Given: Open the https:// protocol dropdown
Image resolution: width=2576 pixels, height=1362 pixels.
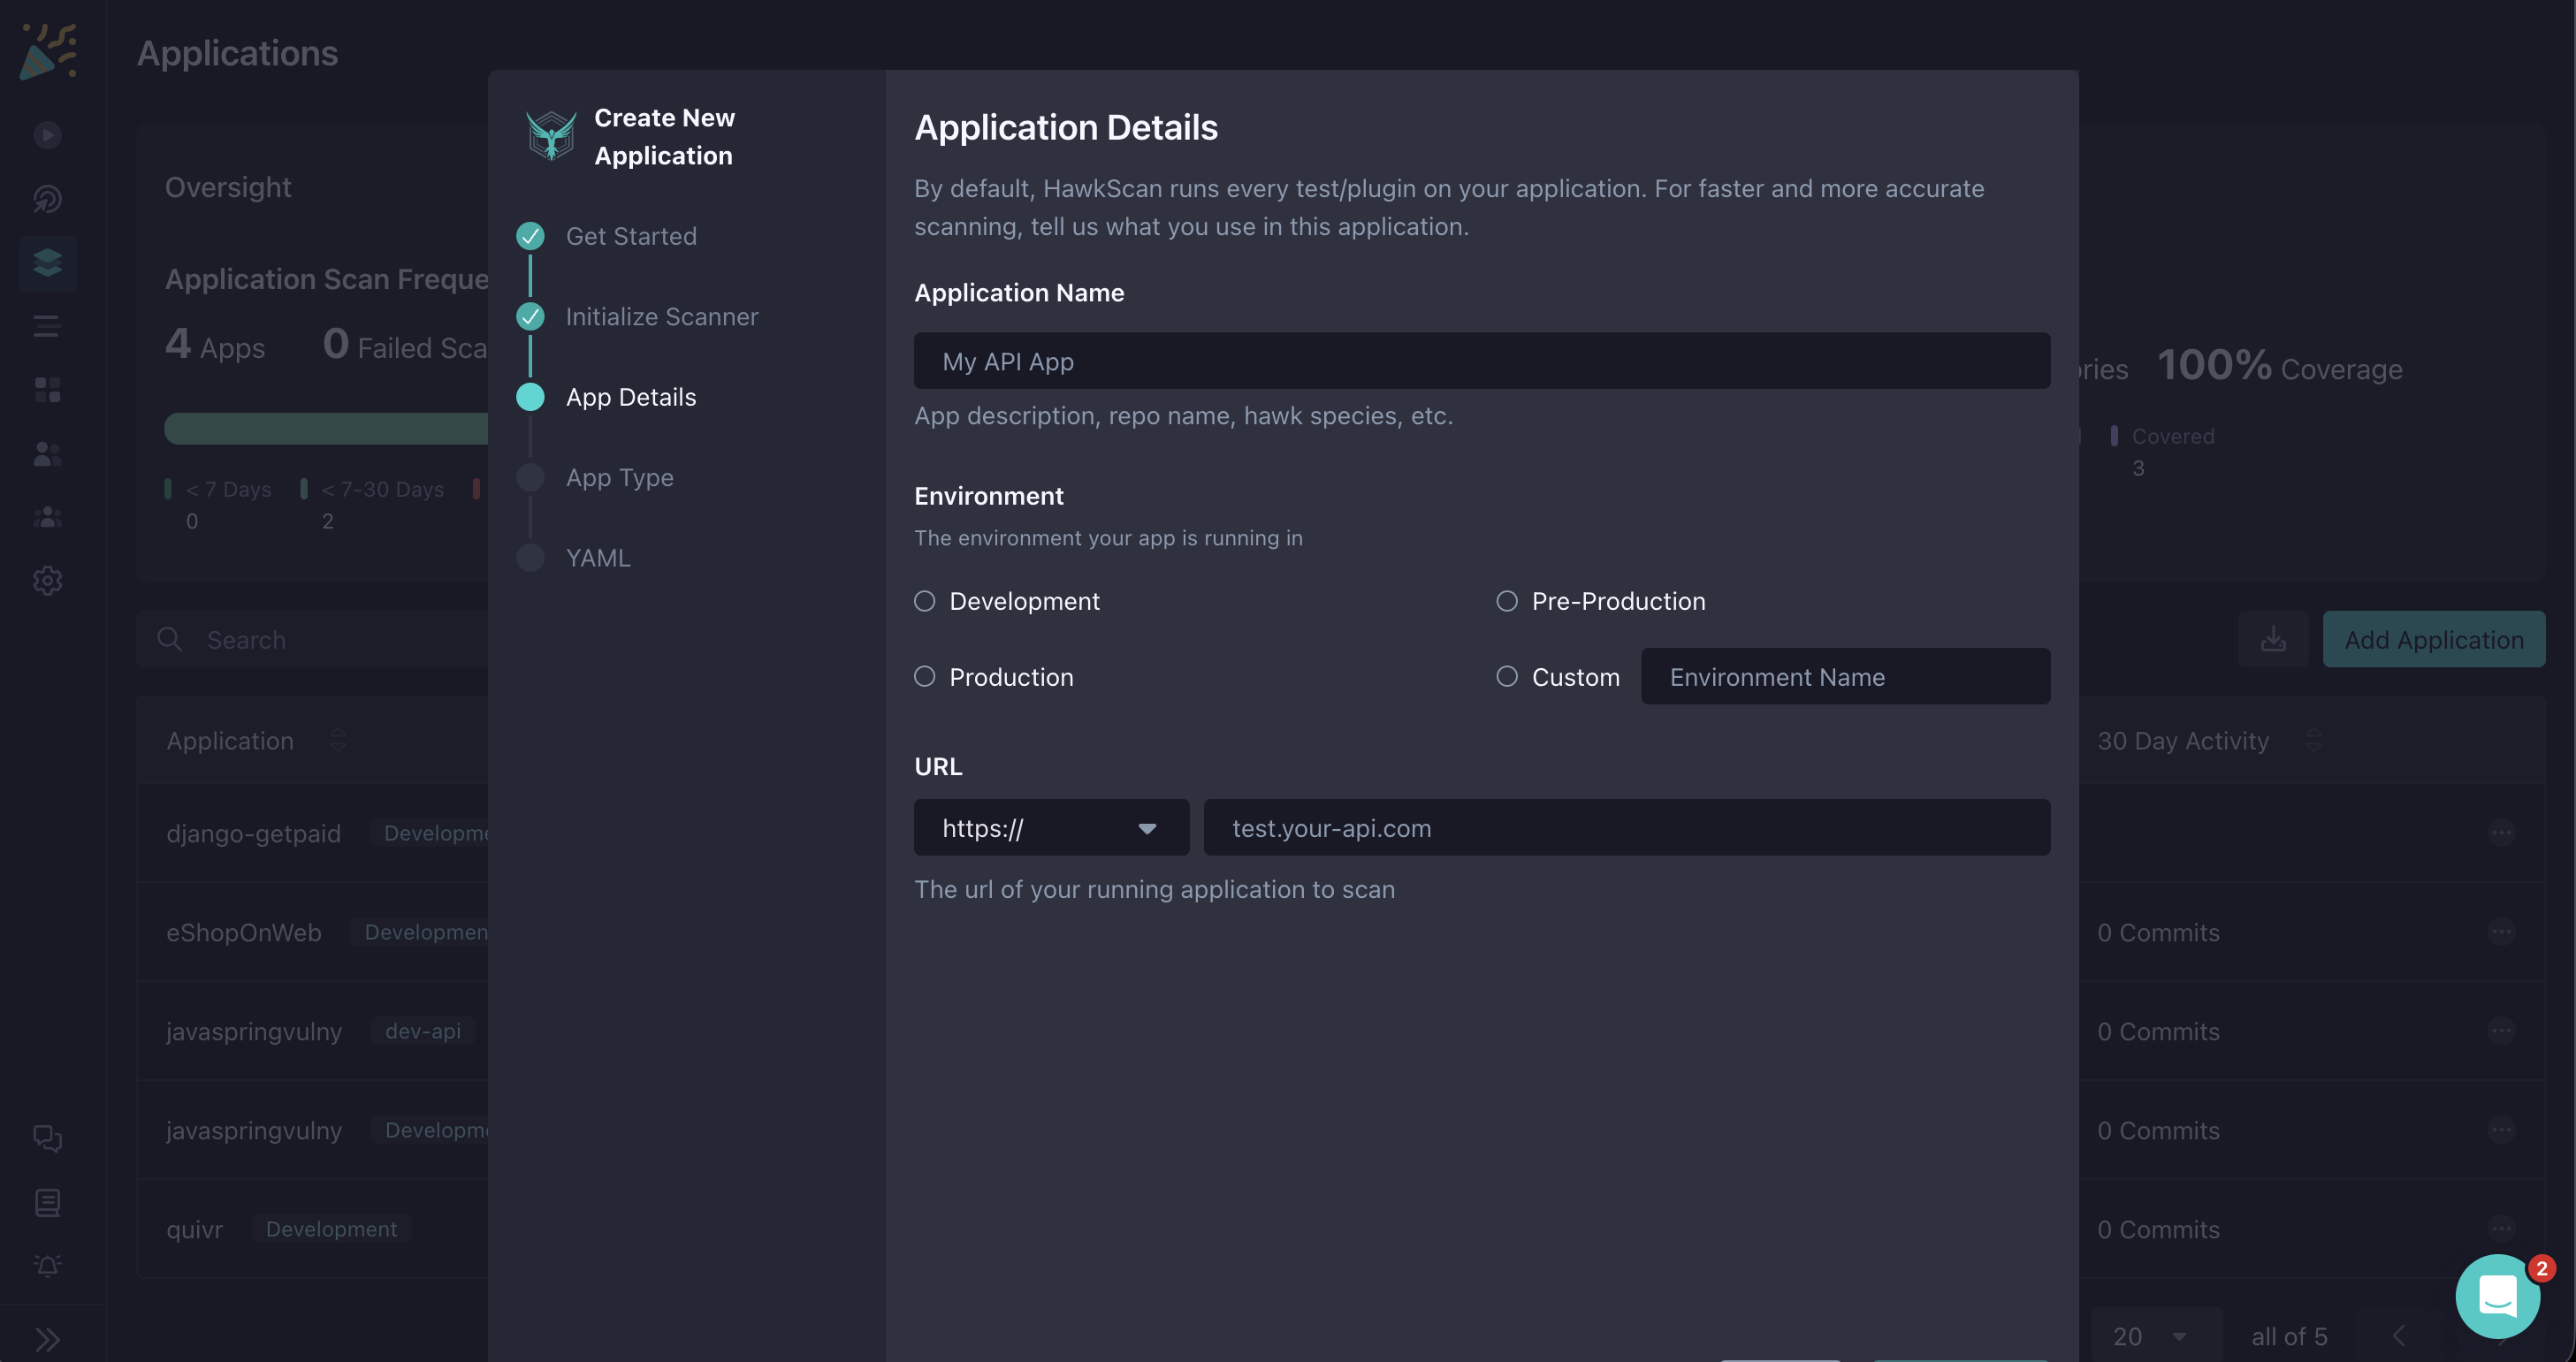Looking at the screenshot, I should (1051, 828).
